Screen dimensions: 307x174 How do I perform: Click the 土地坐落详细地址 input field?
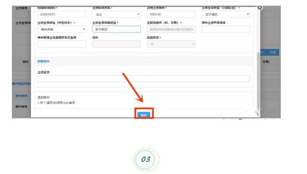coord(116,29)
